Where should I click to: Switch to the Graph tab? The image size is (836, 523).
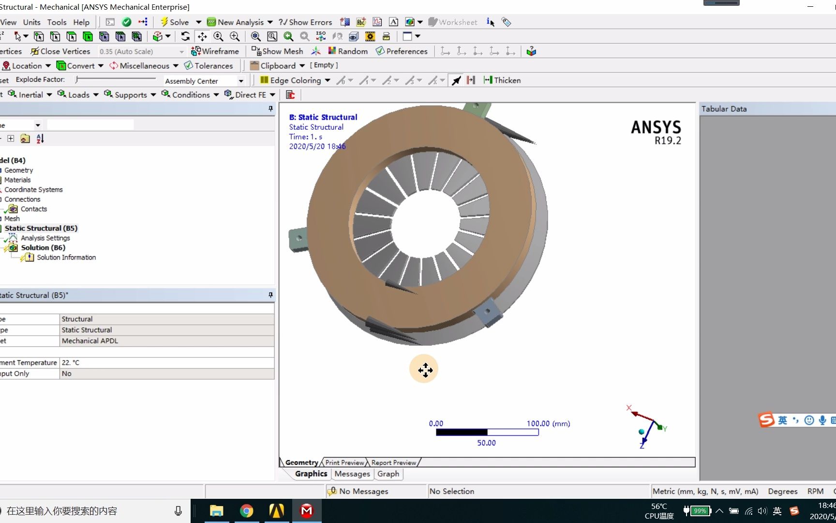click(x=388, y=474)
